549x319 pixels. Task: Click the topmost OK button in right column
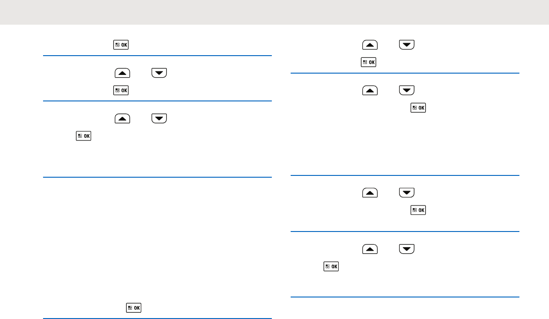(368, 62)
